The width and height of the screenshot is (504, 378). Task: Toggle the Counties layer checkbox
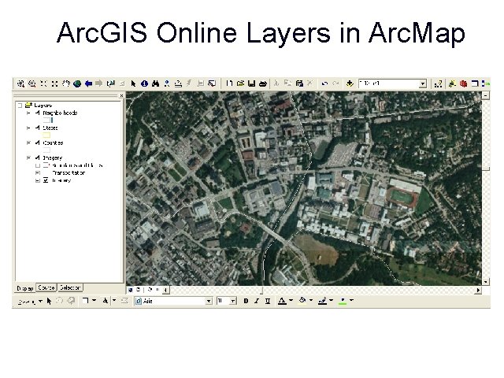38,143
